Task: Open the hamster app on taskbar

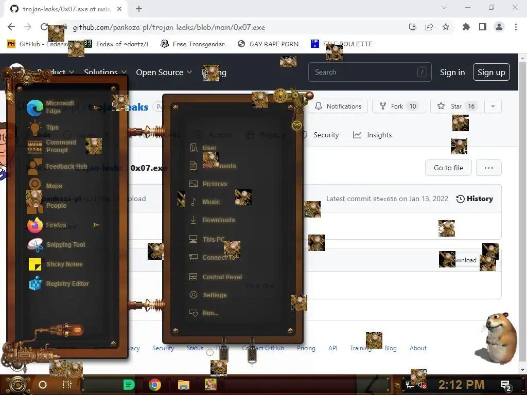Action: pyautogui.click(x=210, y=385)
